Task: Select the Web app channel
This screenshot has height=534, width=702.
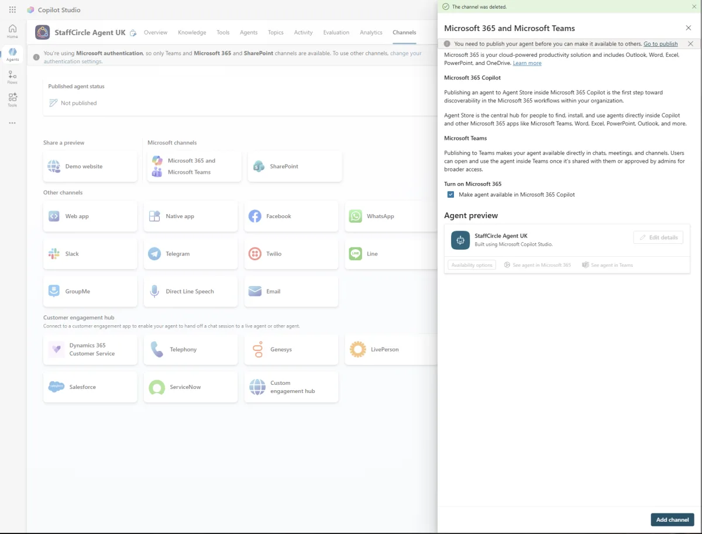Action: coord(90,216)
